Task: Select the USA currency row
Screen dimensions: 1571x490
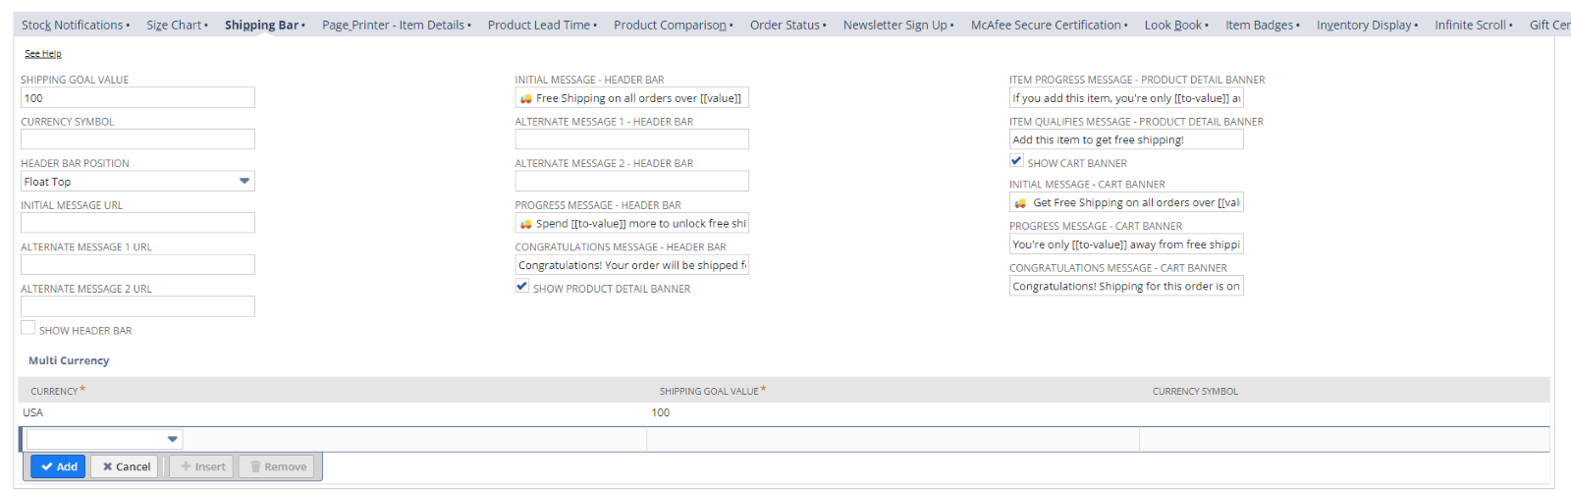Action: 33,413
